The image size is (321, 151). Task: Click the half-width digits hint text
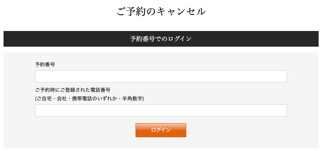point(89,98)
